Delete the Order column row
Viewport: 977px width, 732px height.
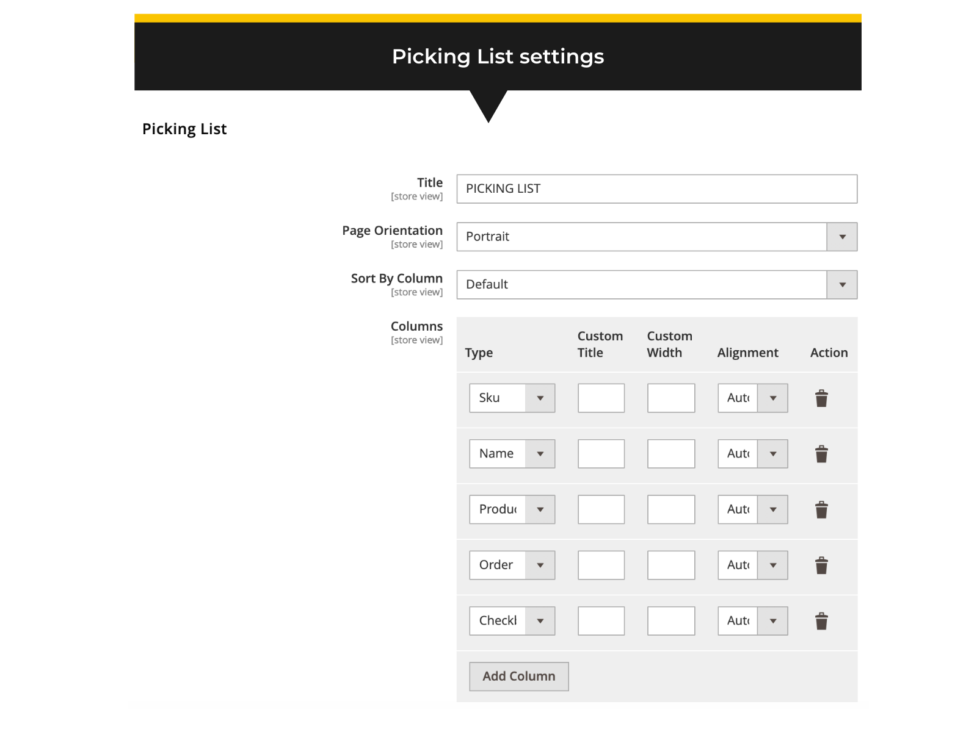click(821, 565)
